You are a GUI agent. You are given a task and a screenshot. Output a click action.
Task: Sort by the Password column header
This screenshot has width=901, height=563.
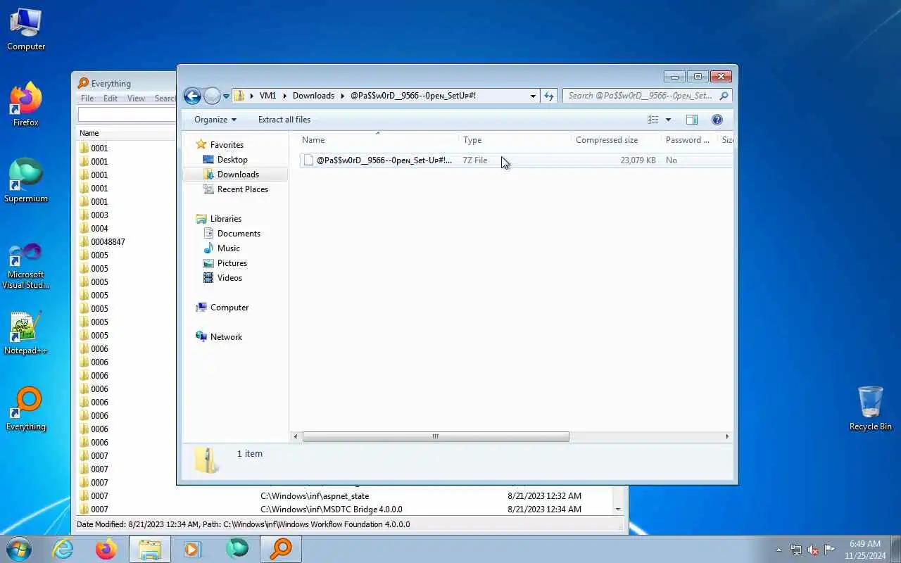[x=689, y=140]
